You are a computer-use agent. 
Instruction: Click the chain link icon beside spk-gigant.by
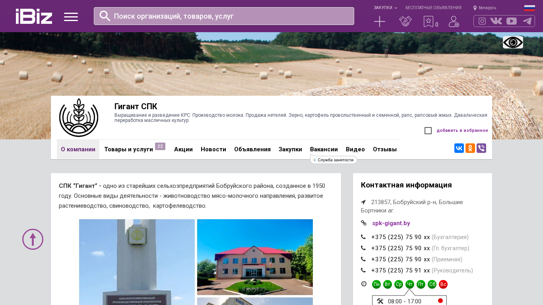click(363, 223)
